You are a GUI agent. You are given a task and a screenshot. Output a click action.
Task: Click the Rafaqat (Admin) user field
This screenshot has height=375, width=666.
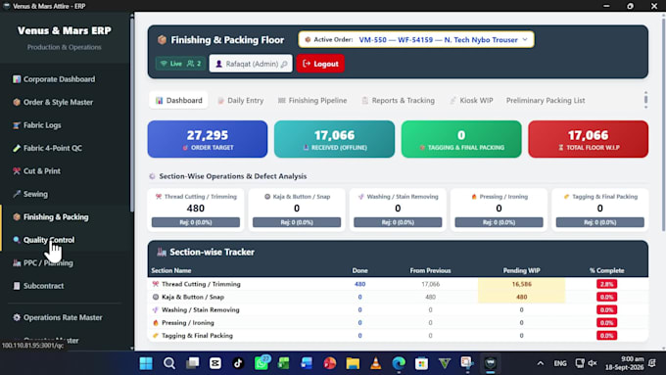point(251,64)
